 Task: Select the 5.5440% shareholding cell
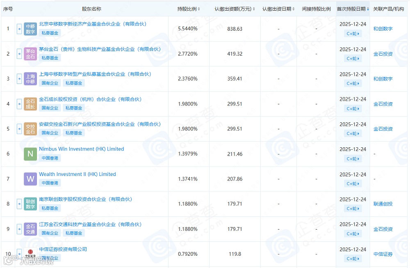tap(188, 29)
